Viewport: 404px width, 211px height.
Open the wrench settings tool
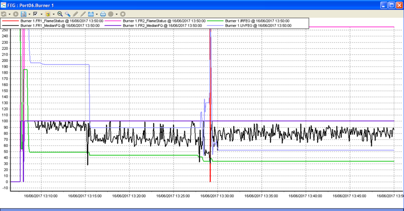tap(67, 14)
